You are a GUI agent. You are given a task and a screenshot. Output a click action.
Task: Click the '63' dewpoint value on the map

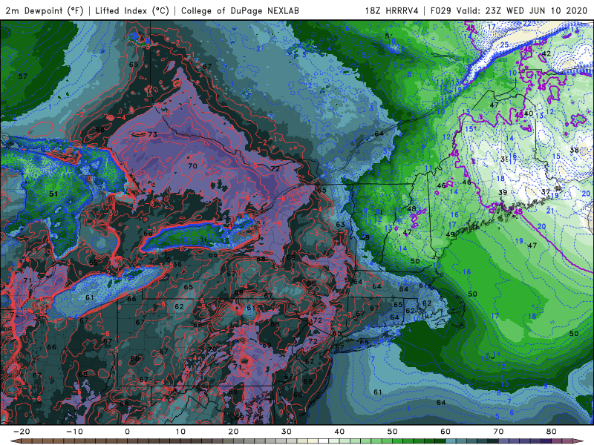tap(340, 225)
